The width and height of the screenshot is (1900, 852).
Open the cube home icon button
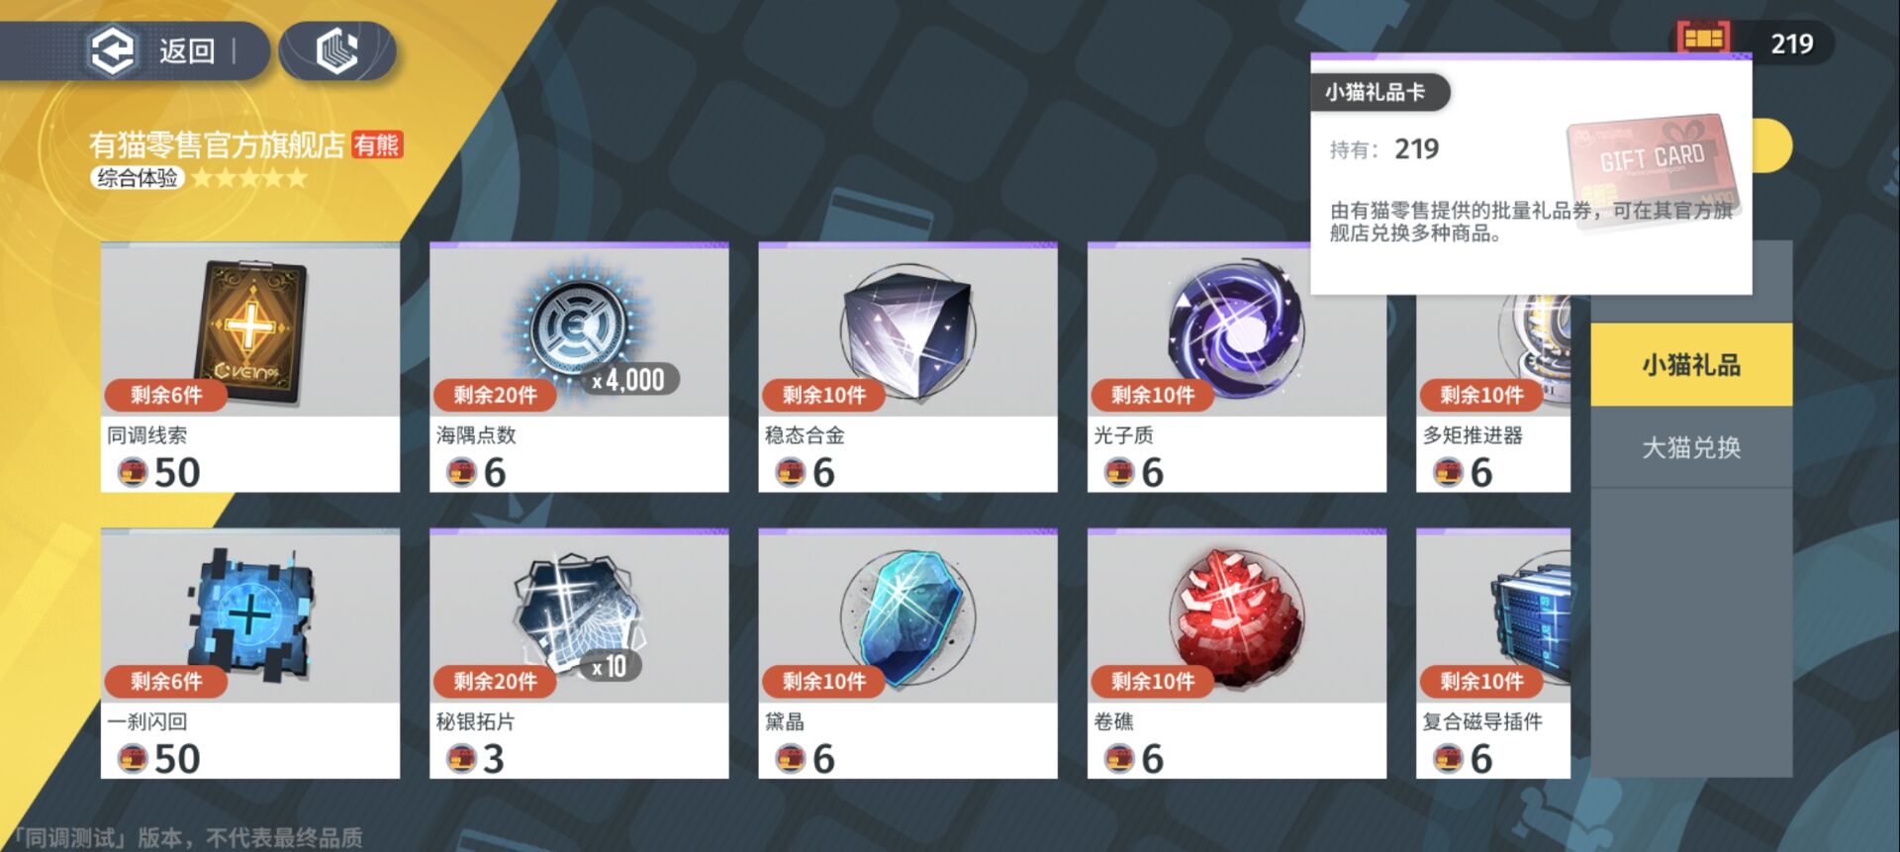337,50
